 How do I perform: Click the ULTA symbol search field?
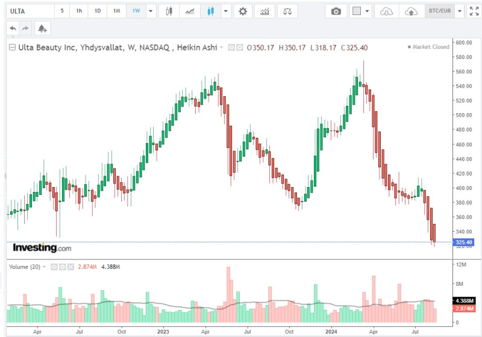pyautogui.click(x=30, y=11)
